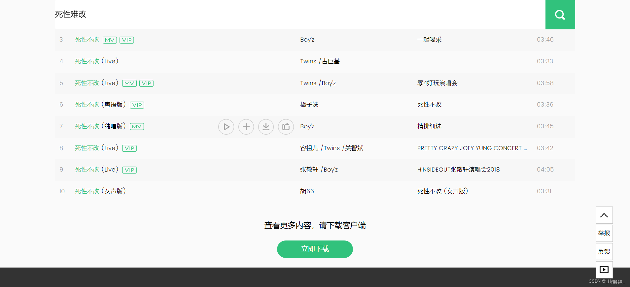The image size is (630, 287).
Task: Open album 死性不改 (女声版)
Action: tap(443, 191)
